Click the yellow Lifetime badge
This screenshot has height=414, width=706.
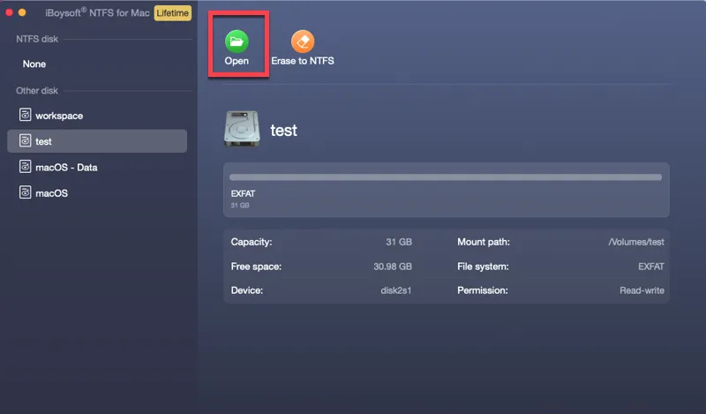tap(172, 13)
